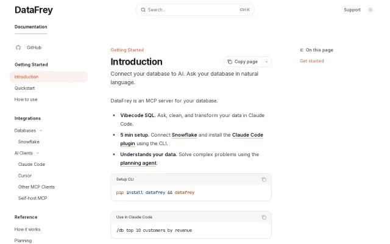Go to Claude Code in sidebar
This screenshot has height=244, width=390.
(x=32, y=164)
